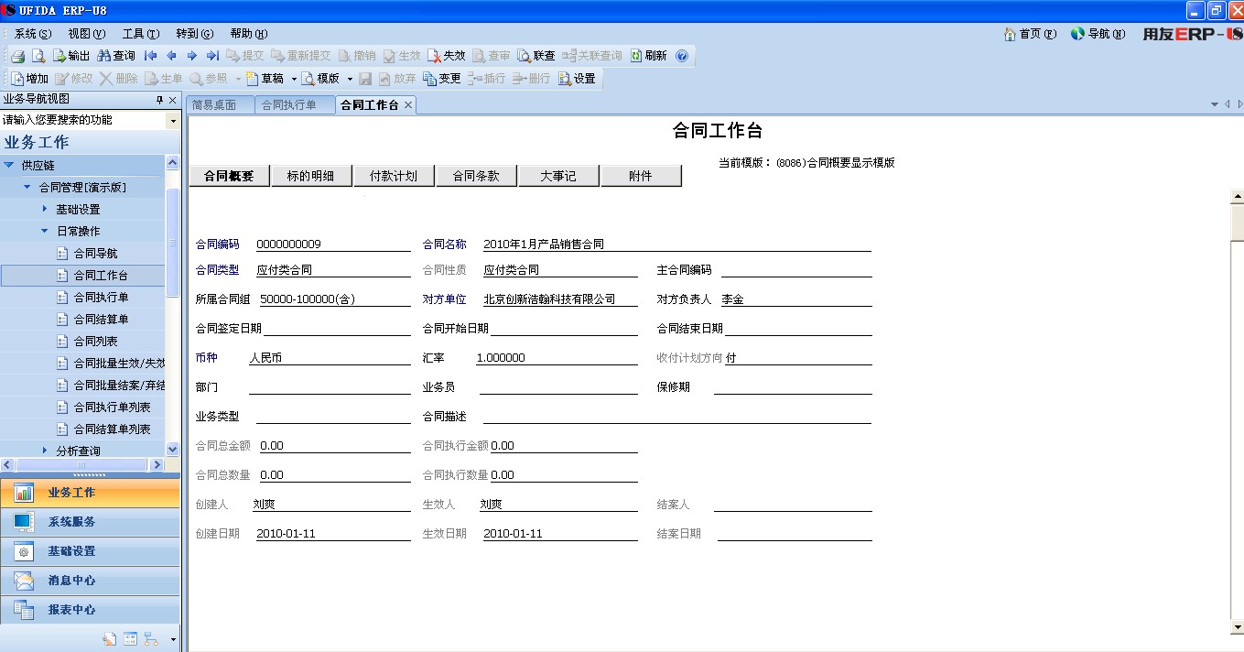Click the 失效 invalidate button
The image size is (1244, 652).
click(x=447, y=56)
